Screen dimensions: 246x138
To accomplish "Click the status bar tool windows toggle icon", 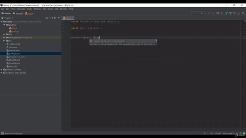I will (x=3, y=133).
